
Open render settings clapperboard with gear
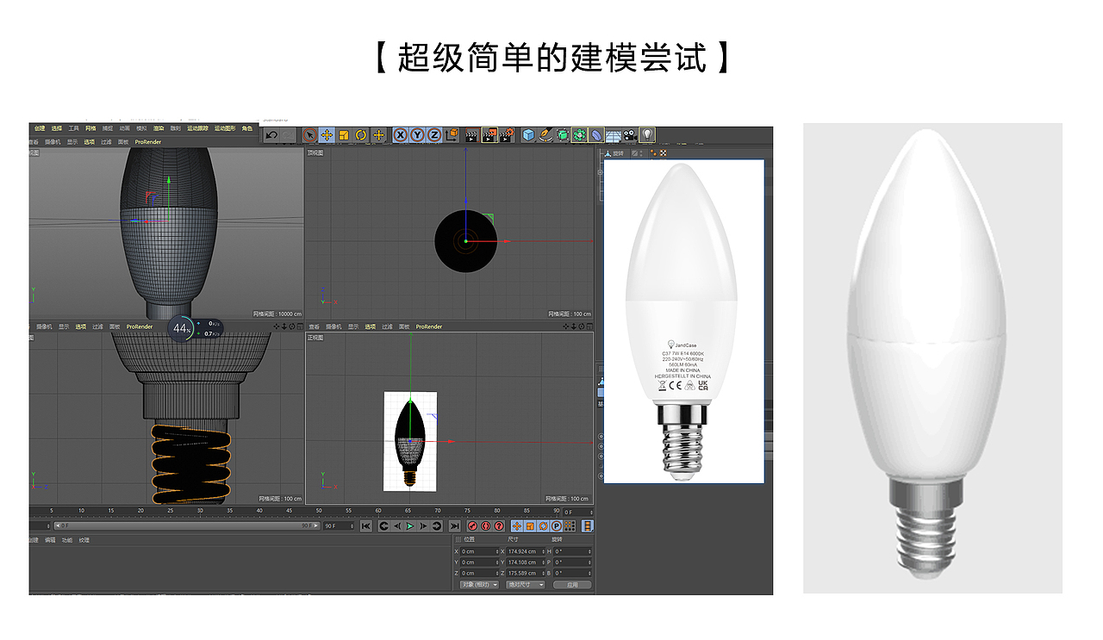click(x=507, y=135)
